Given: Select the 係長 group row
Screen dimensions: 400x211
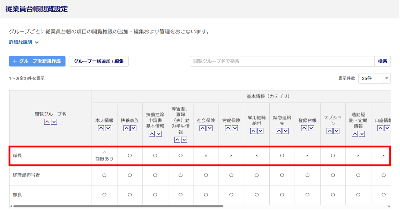Looking at the screenshot, I should (17, 156).
